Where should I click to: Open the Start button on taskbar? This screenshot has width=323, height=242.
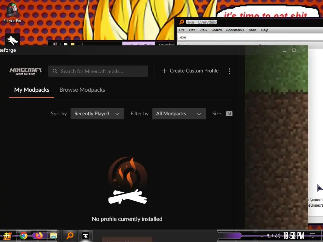(7, 236)
